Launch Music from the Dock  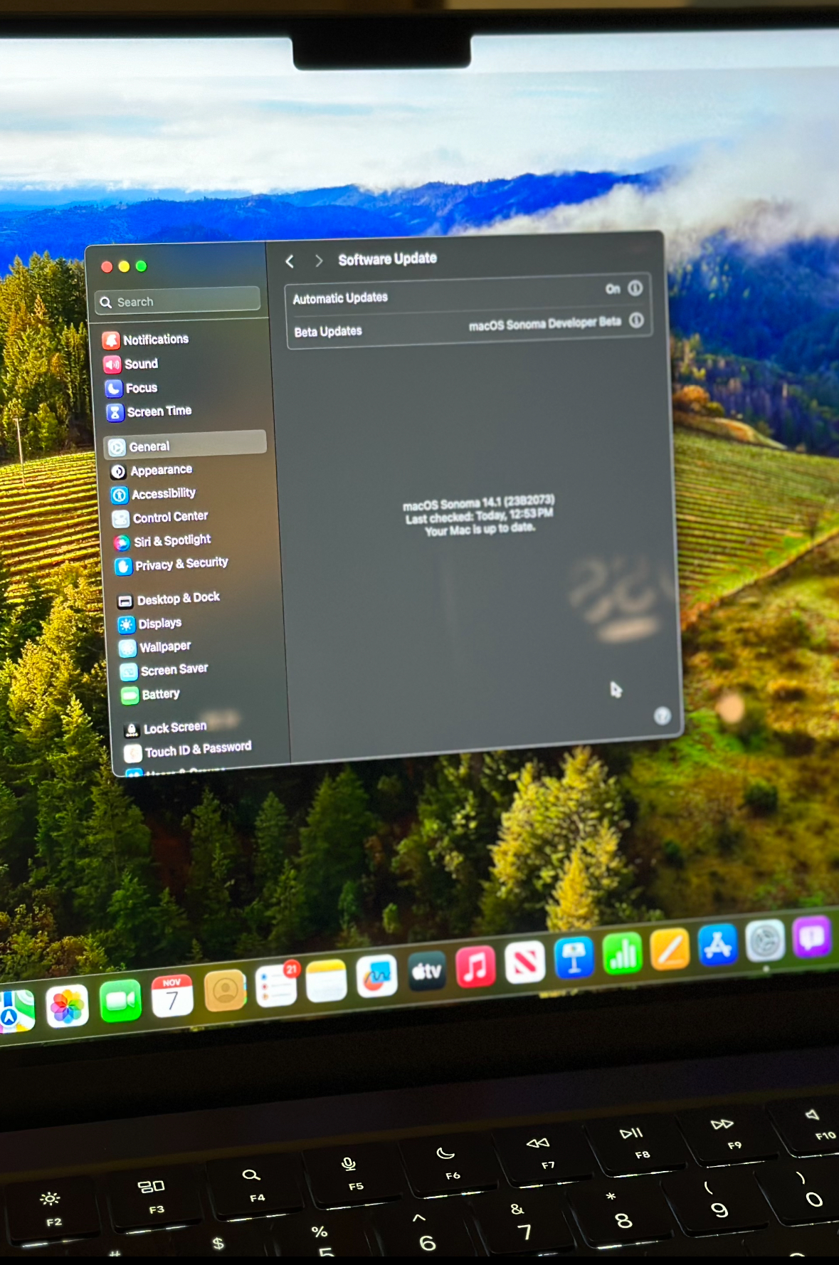[475, 966]
